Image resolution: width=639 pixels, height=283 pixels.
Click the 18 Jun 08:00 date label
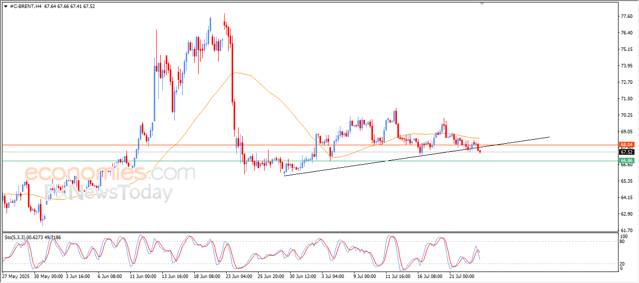207,276
